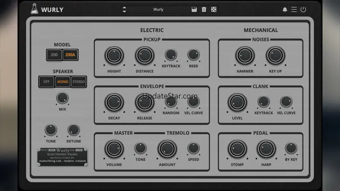
Task: Click the envelope RELEASE knob
Action: tap(145, 102)
